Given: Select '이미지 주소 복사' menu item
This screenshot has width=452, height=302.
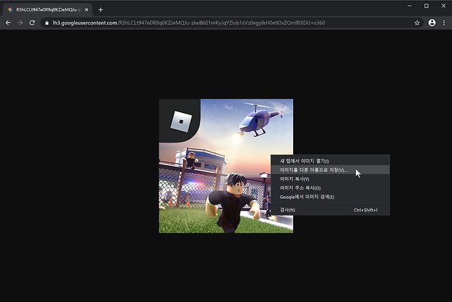Looking at the screenshot, I should click(x=330, y=188).
